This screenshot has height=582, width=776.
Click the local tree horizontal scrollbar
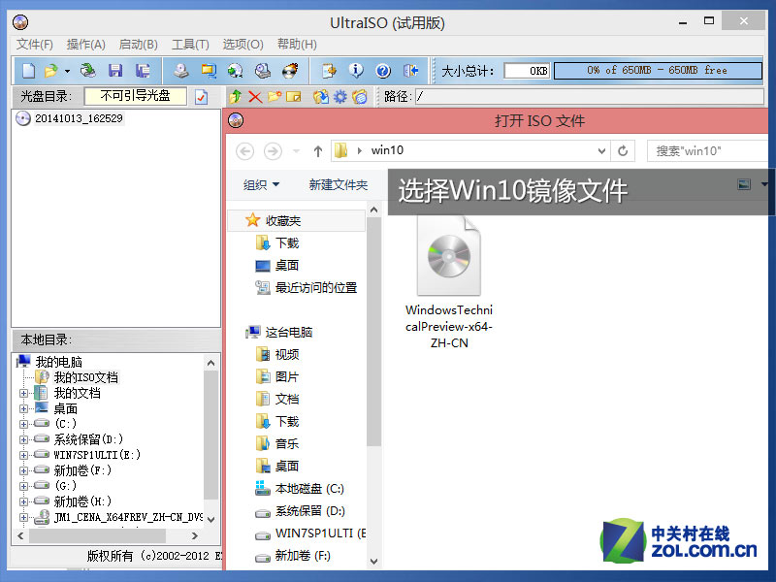click(98, 536)
